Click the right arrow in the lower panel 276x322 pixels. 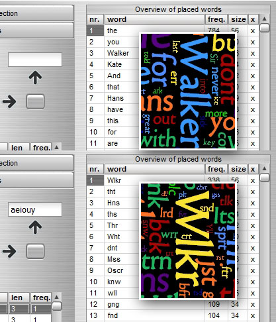pos(9,251)
